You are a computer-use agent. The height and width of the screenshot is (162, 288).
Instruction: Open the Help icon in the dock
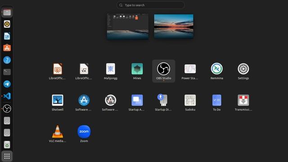pyautogui.click(x=7, y=60)
